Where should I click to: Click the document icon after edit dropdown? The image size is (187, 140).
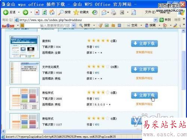point(134,12)
